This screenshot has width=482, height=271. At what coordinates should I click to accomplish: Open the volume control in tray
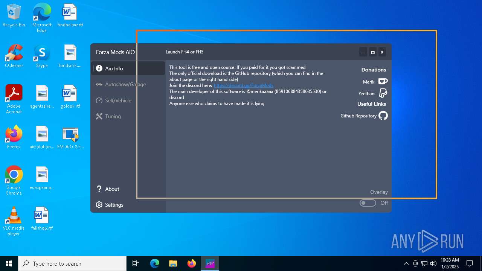433,263
